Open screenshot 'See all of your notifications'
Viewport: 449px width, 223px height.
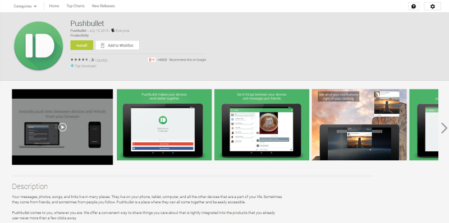point(359,124)
